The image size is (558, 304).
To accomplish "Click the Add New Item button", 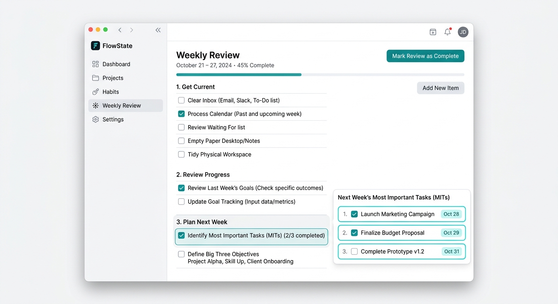I will (x=440, y=88).
